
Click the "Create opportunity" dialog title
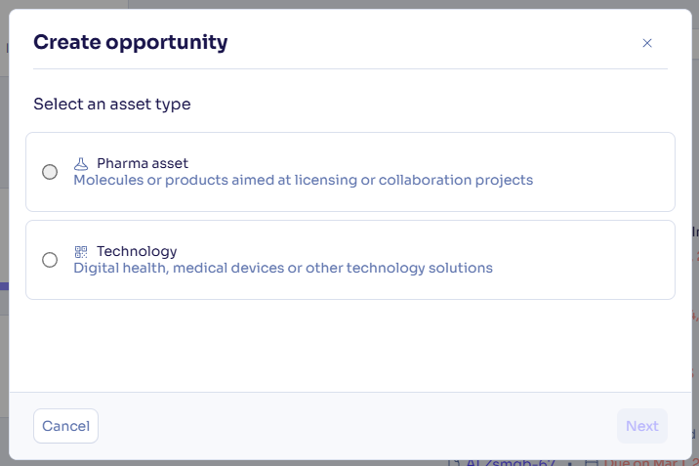130,42
